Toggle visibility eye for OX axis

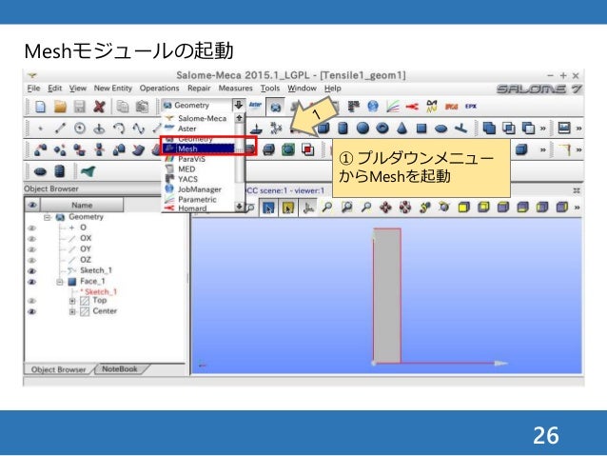(31, 239)
